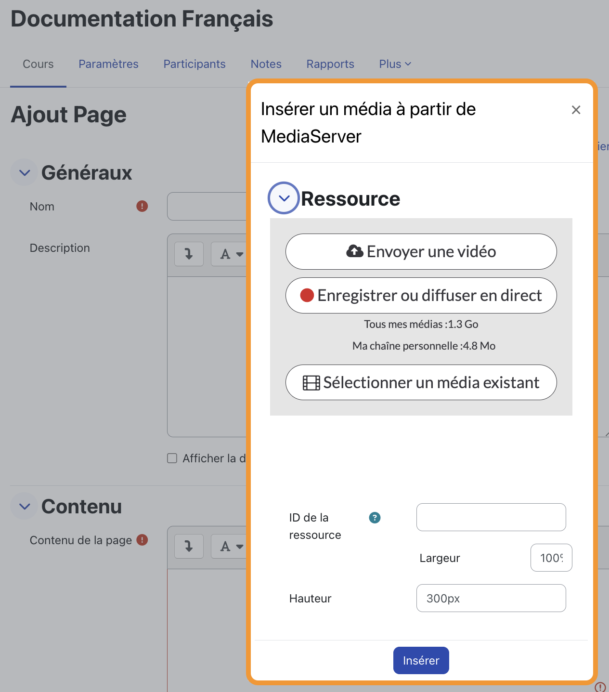609x692 pixels.
Task: Click the required icon next to Nom
Action: click(142, 206)
